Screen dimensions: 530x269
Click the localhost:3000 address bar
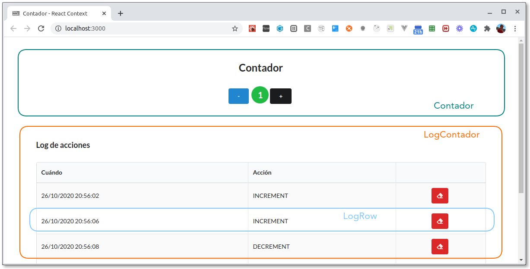click(x=147, y=28)
